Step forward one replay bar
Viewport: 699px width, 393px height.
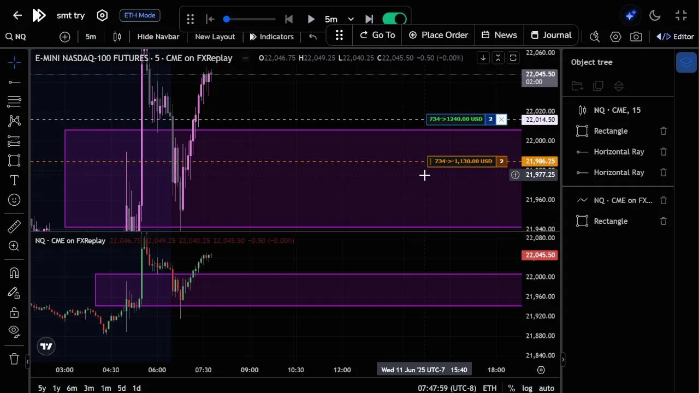click(369, 19)
